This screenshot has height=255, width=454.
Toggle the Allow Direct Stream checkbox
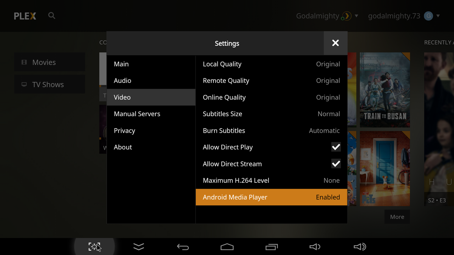336,164
